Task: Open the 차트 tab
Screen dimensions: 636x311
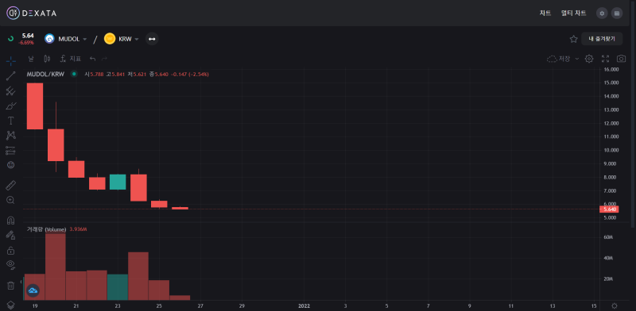Action: point(545,13)
